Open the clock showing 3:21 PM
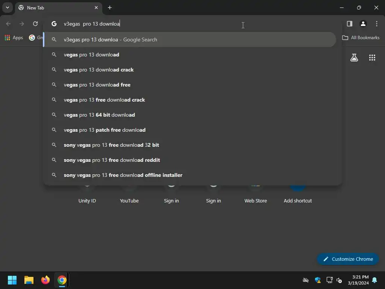This screenshot has width=385, height=289. (x=358, y=280)
